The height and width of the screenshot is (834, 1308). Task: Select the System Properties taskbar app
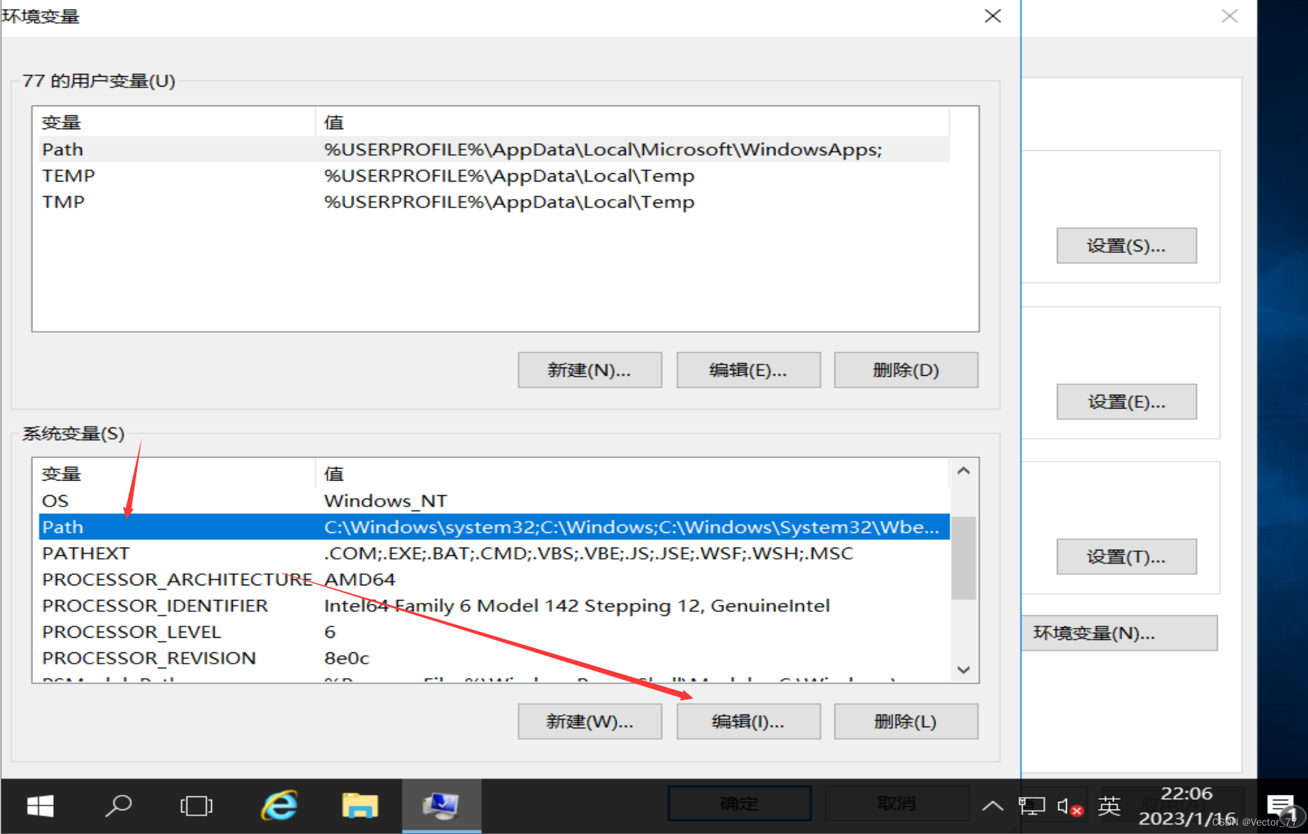click(441, 806)
